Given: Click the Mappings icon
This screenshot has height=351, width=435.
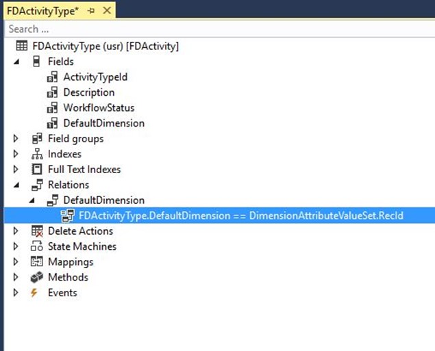Looking at the screenshot, I should click(36, 261).
